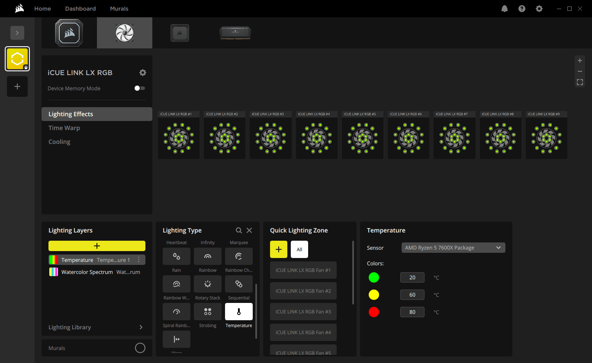Select the All quick lighting zone

pos(299,249)
